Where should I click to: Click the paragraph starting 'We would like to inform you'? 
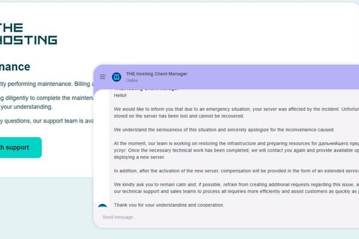coord(236,112)
